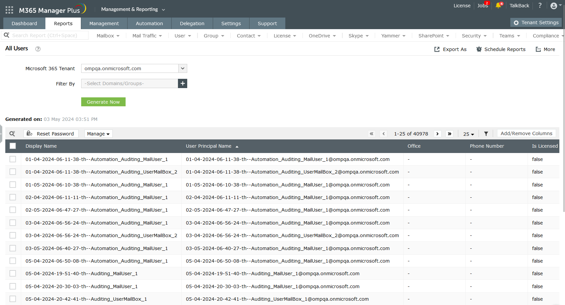Check the row 03-04-2024-06-56-24 Automation_Auditing_MailUser_1

pos(13,223)
